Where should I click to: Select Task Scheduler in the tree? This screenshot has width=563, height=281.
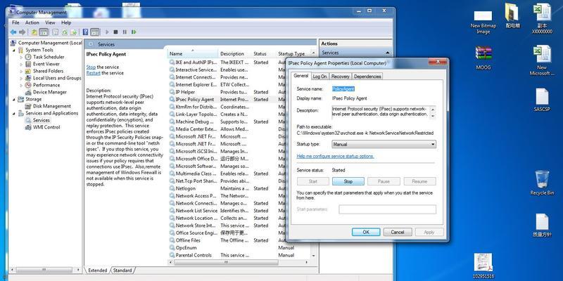point(49,57)
